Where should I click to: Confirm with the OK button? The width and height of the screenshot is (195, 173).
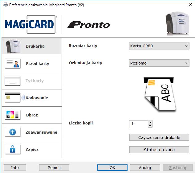coord(112,168)
